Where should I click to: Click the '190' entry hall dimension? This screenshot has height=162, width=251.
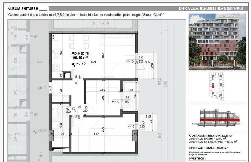tap(61, 91)
